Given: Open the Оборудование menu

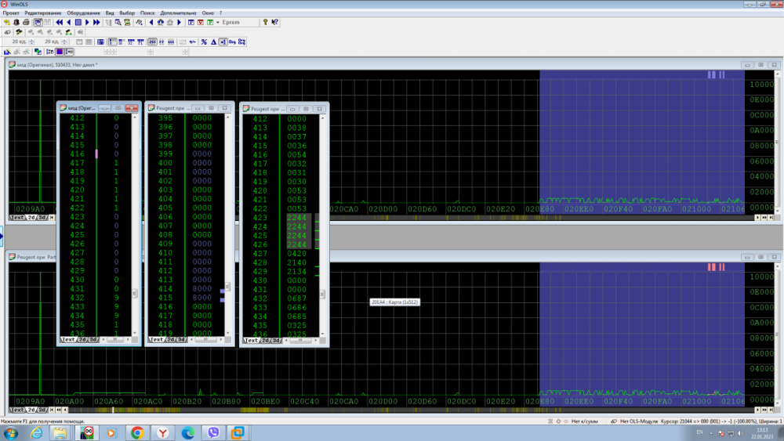Looking at the screenshot, I should pyautogui.click(x=84, y=13).
